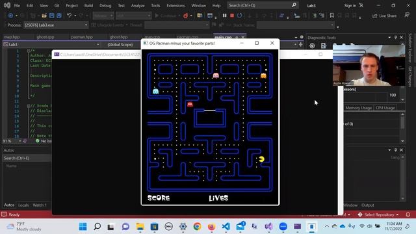Select the Autos tab at bottom
Viewport: 416px width, 234px height.
click(9, 205)
